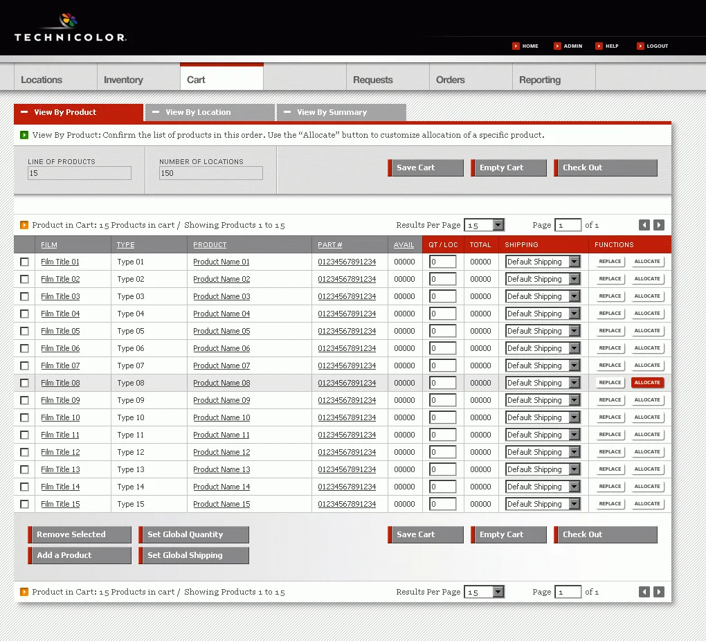The image size is (706, 641).
Task: Select the checkbox for Film Title 10
Action: pos(24,417)
